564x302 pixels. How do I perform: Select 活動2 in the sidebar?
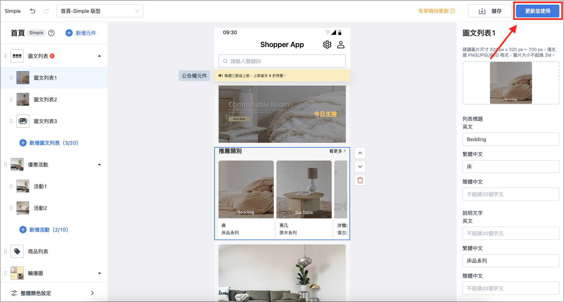pos(54,208)
